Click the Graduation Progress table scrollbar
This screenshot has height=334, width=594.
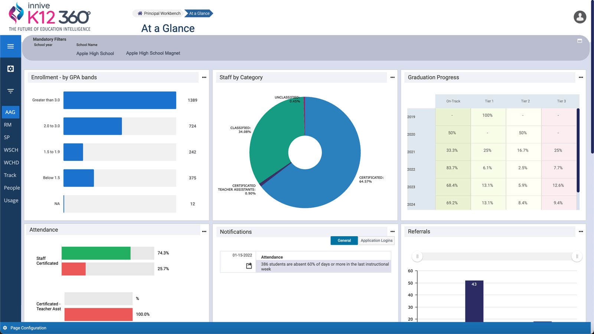pos(578,150)
